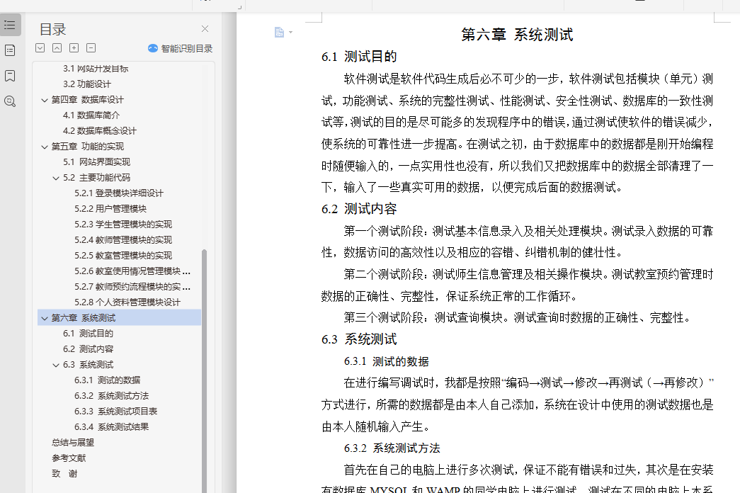Screen dimensions: 740x493
Task: Open the bookmark sidebar icon
Action: coord(10,76)
